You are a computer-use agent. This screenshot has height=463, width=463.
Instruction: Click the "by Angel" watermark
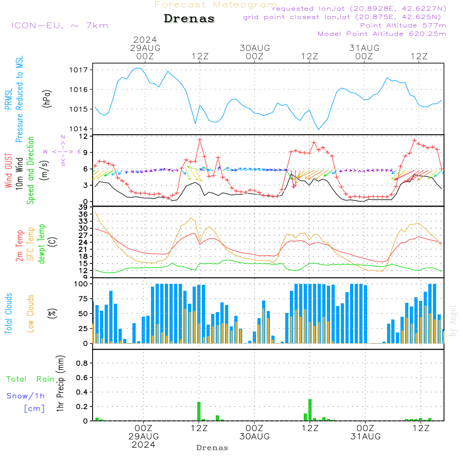tap(453, 321)
